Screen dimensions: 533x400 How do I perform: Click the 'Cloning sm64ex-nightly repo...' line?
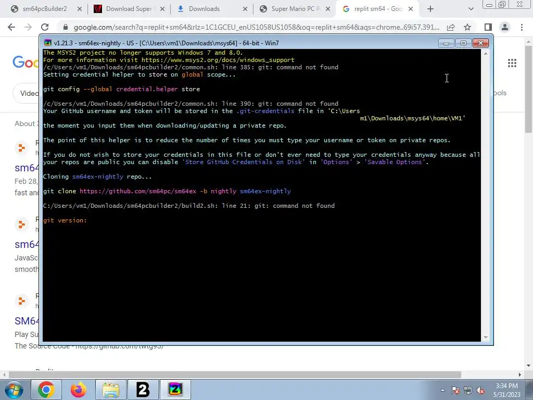(x=97, y=177)
